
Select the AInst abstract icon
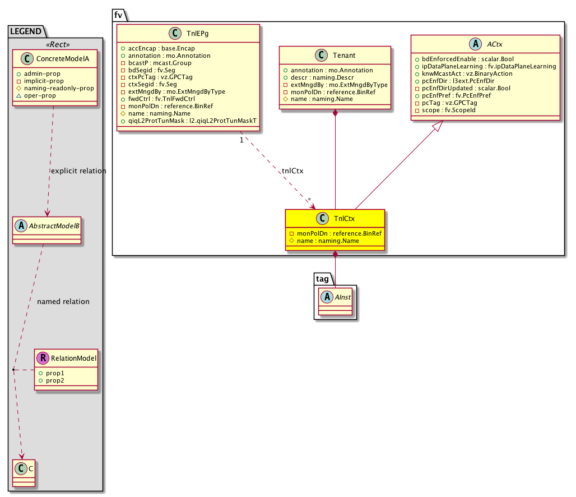pyautogui.click(x=326, y=297)
